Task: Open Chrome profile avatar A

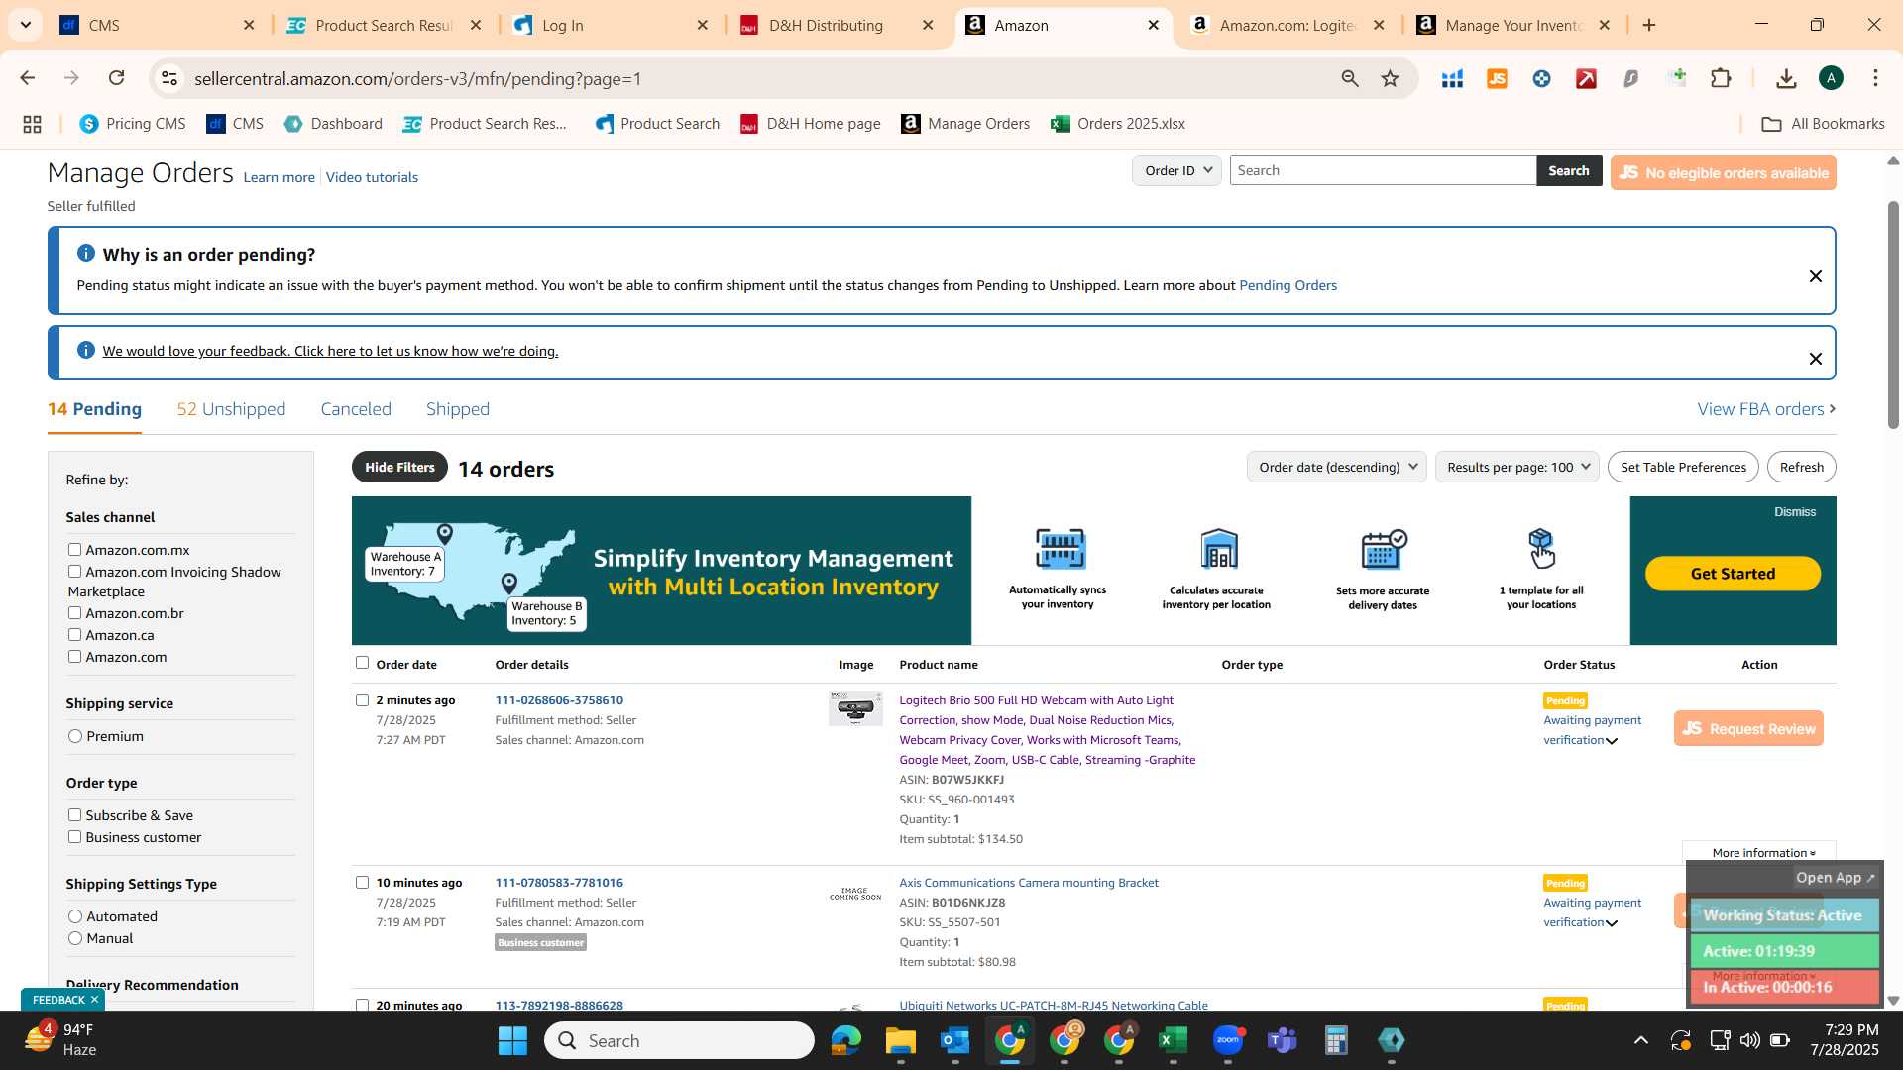Action: click(x=1831, y=78)
